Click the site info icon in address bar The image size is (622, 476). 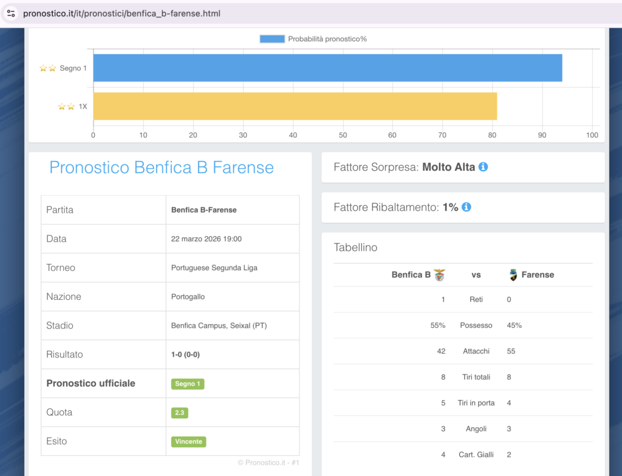[x=11, y=13]
